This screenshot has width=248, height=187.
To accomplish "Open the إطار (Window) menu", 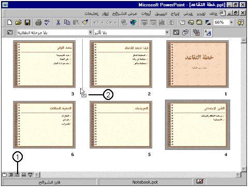I will [x=105, y=13].
